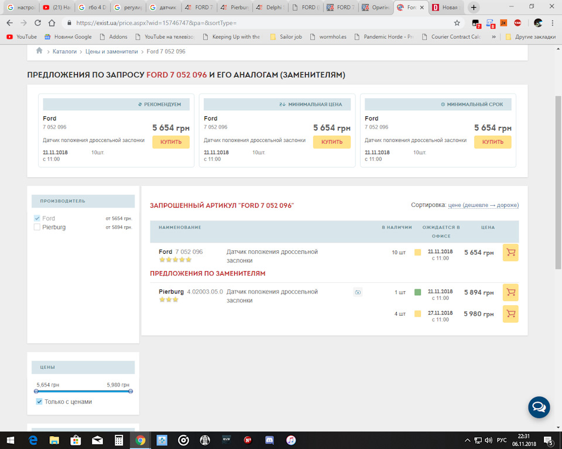Switch to the "Pierburg" browser tab
The image size is (562, 449).
[235, 7]
